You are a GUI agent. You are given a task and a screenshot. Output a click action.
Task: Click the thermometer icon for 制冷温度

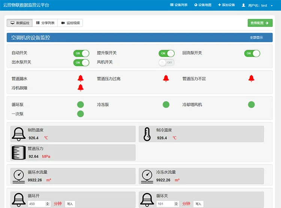point(147,134)
